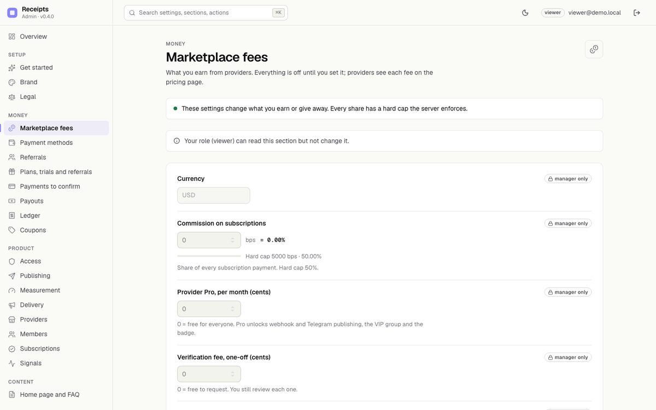Click the Verification fee cents field
The width and height of the screenshot is (656, 410).
point(209,374)
